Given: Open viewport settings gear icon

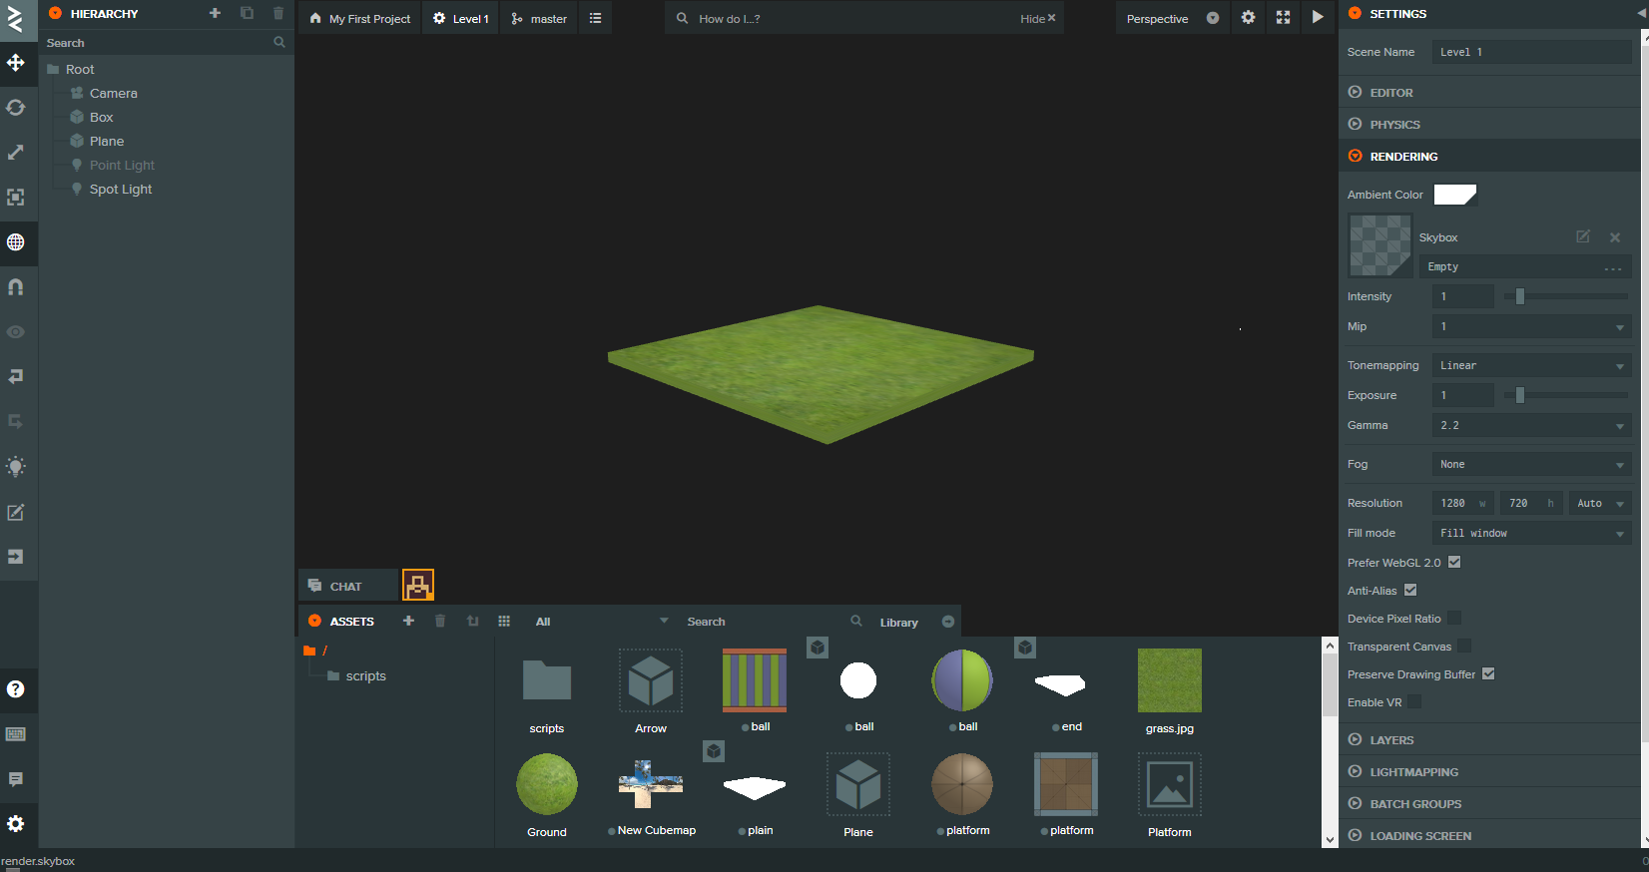Looking at the screenshot, I should point(1248,17).
